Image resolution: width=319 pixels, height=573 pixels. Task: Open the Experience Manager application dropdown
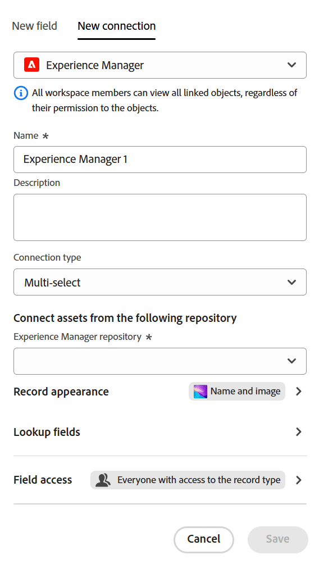[160, 65]
